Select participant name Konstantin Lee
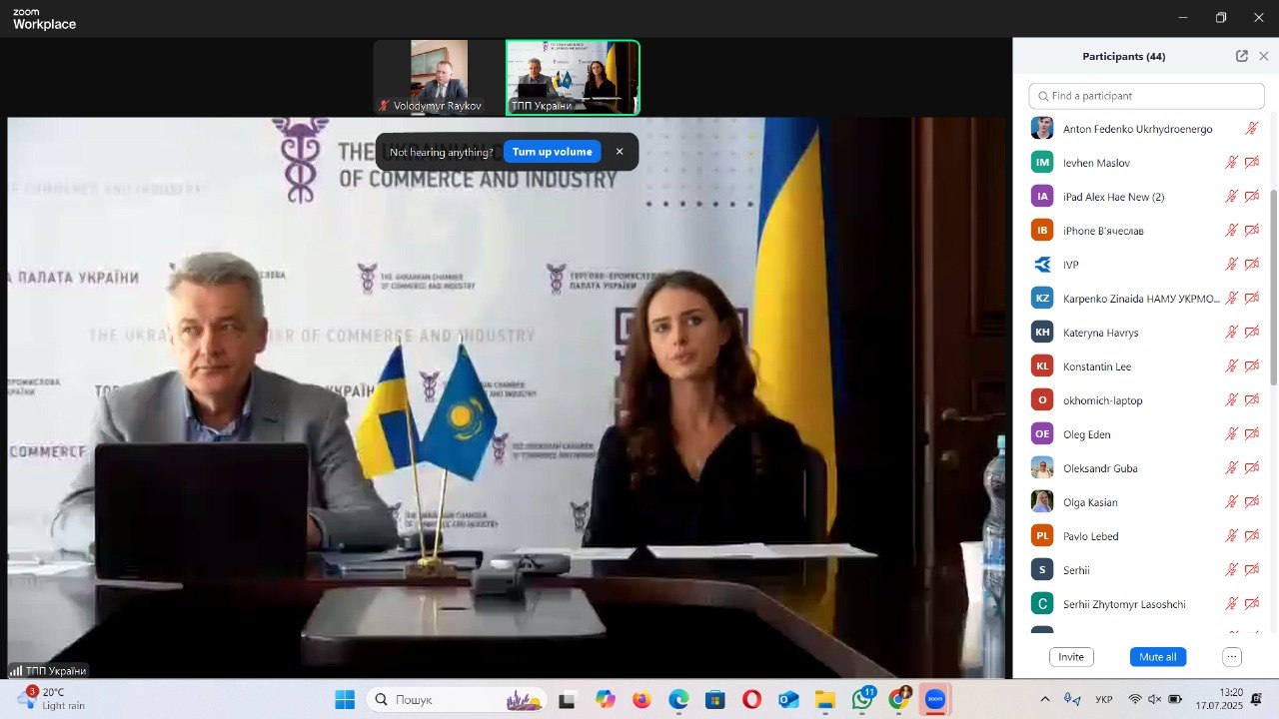This screenshot has height=719, width=1279. pos(1097,366)
